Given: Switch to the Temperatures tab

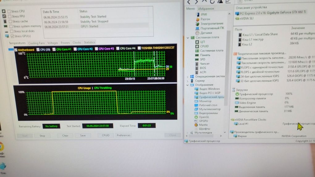Looking at the screenshot, I should [x=17, y=43].
